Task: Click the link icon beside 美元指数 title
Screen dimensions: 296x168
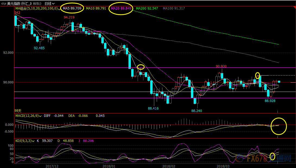Action: (3, 4)
